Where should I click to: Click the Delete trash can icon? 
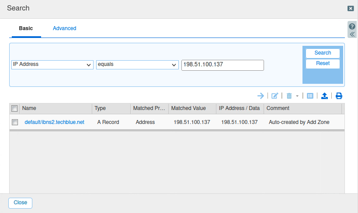(x=289, y=96)
